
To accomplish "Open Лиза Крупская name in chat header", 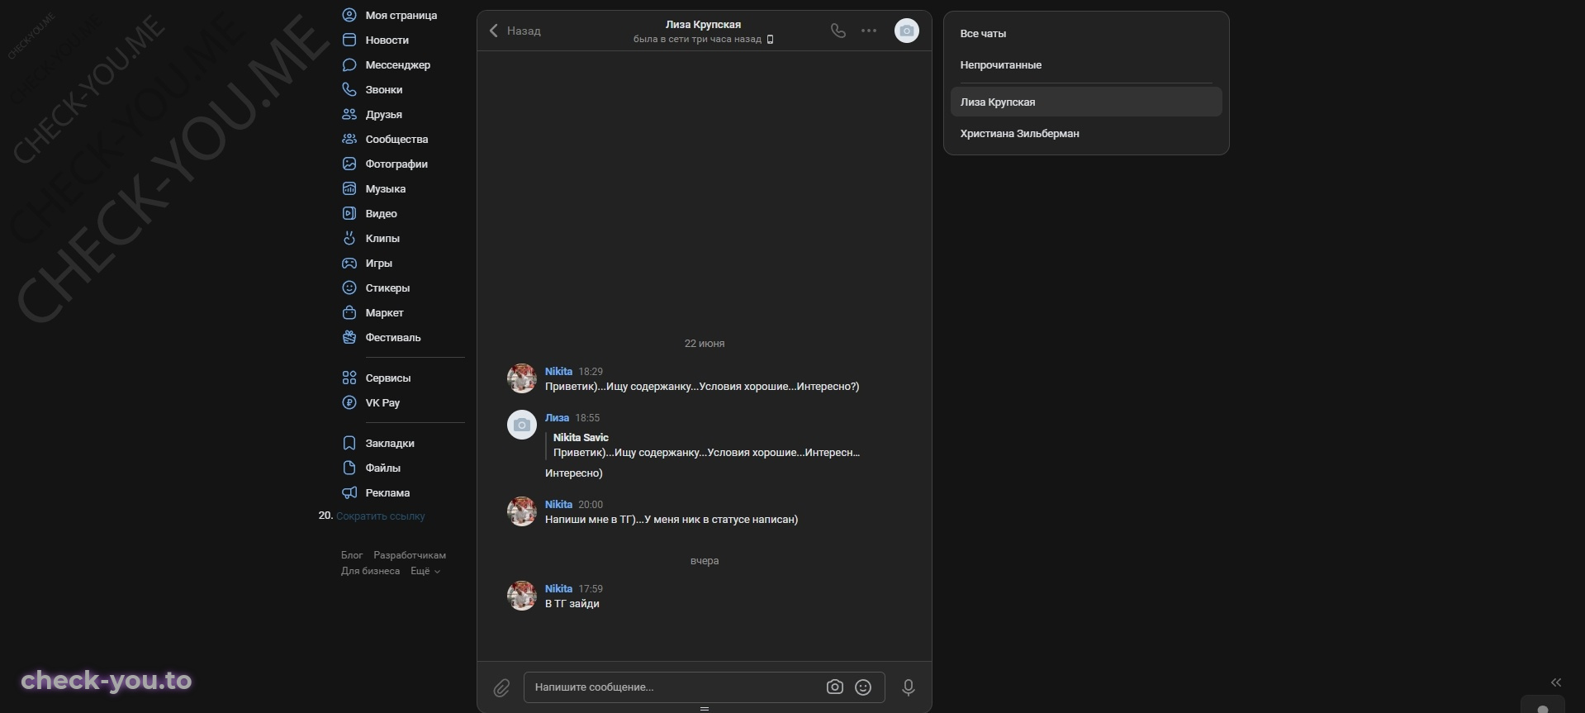I will 703,25.
